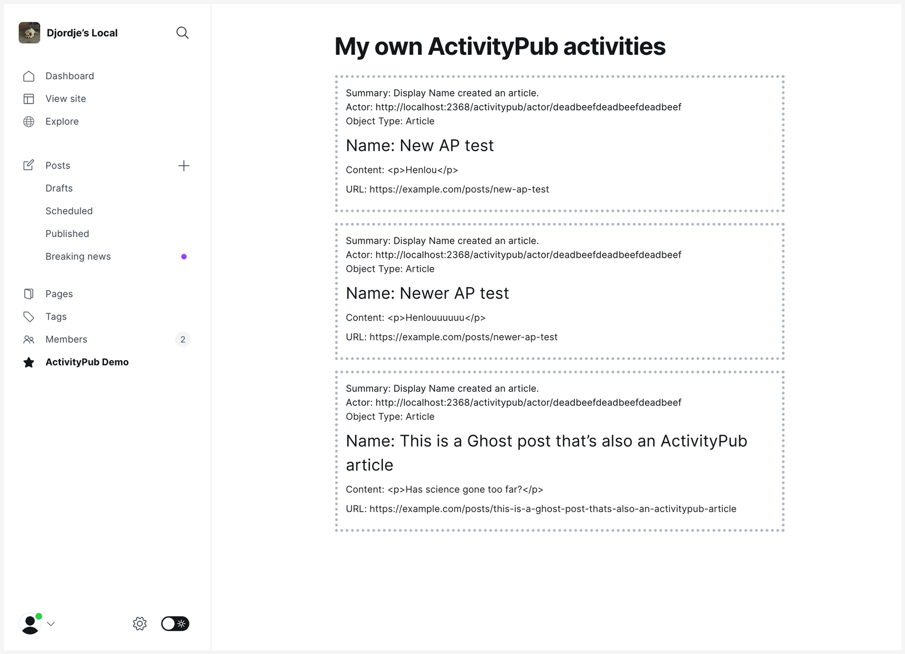The height and width of the screenshot is (654, 905).
Task: Open search with the magnifier icon
Action: coord(182,32)
